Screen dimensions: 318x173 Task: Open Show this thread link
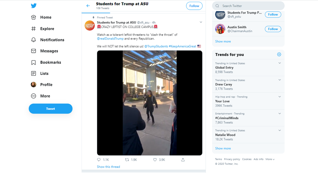point(108,167)
